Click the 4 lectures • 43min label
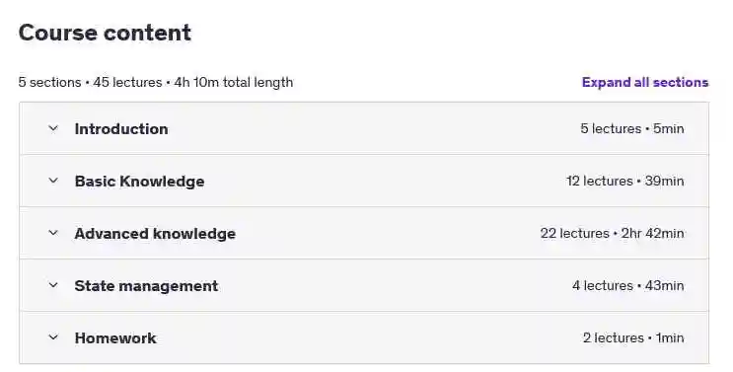The width and height of the screenshot is (733, 372). click(627, 285)
